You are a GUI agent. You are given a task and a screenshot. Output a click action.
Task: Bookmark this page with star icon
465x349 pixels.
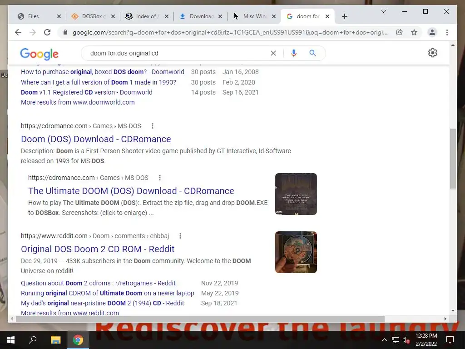[414, 32]
